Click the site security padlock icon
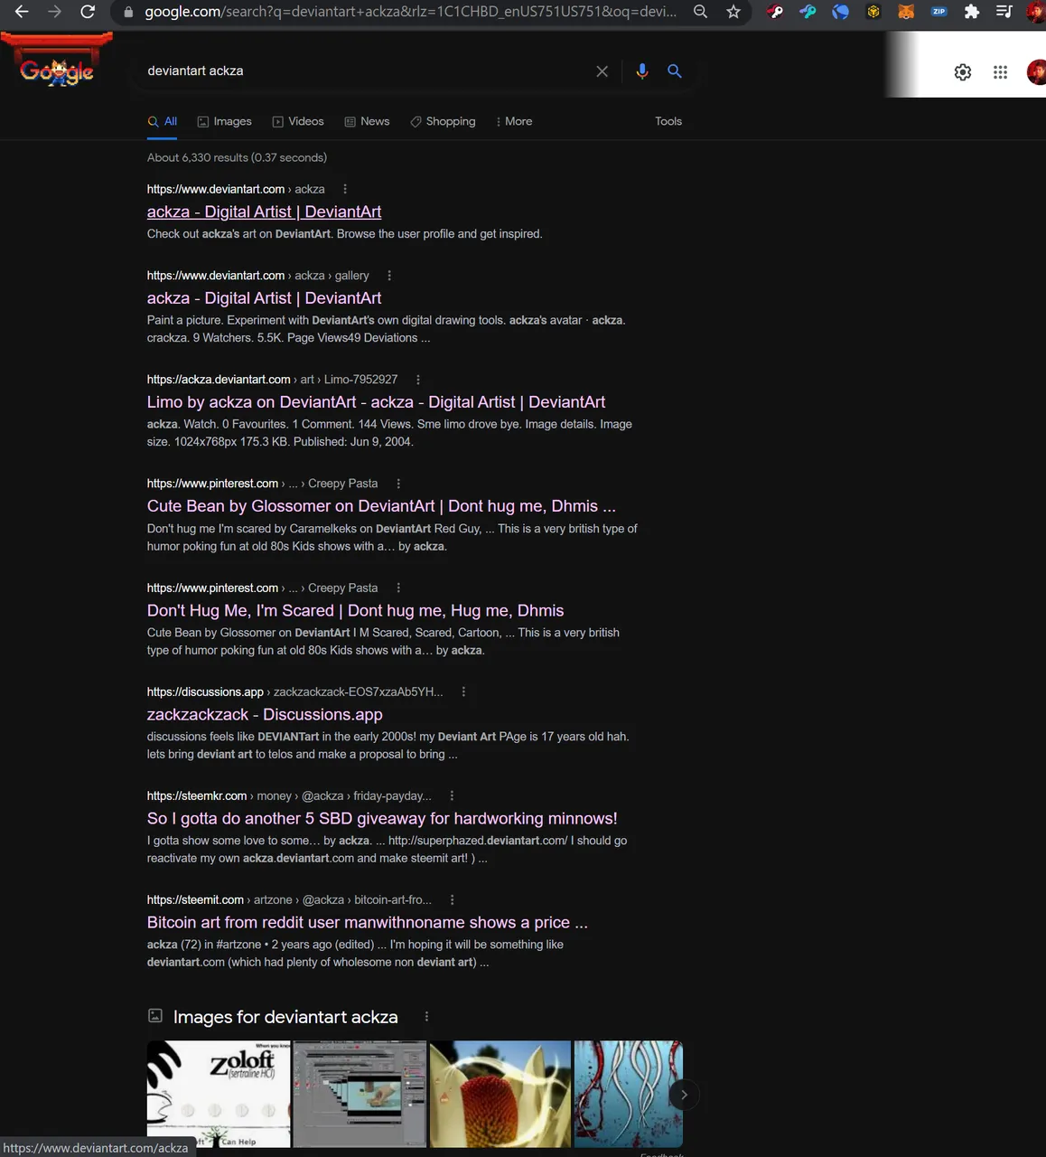 click(128, 12)
